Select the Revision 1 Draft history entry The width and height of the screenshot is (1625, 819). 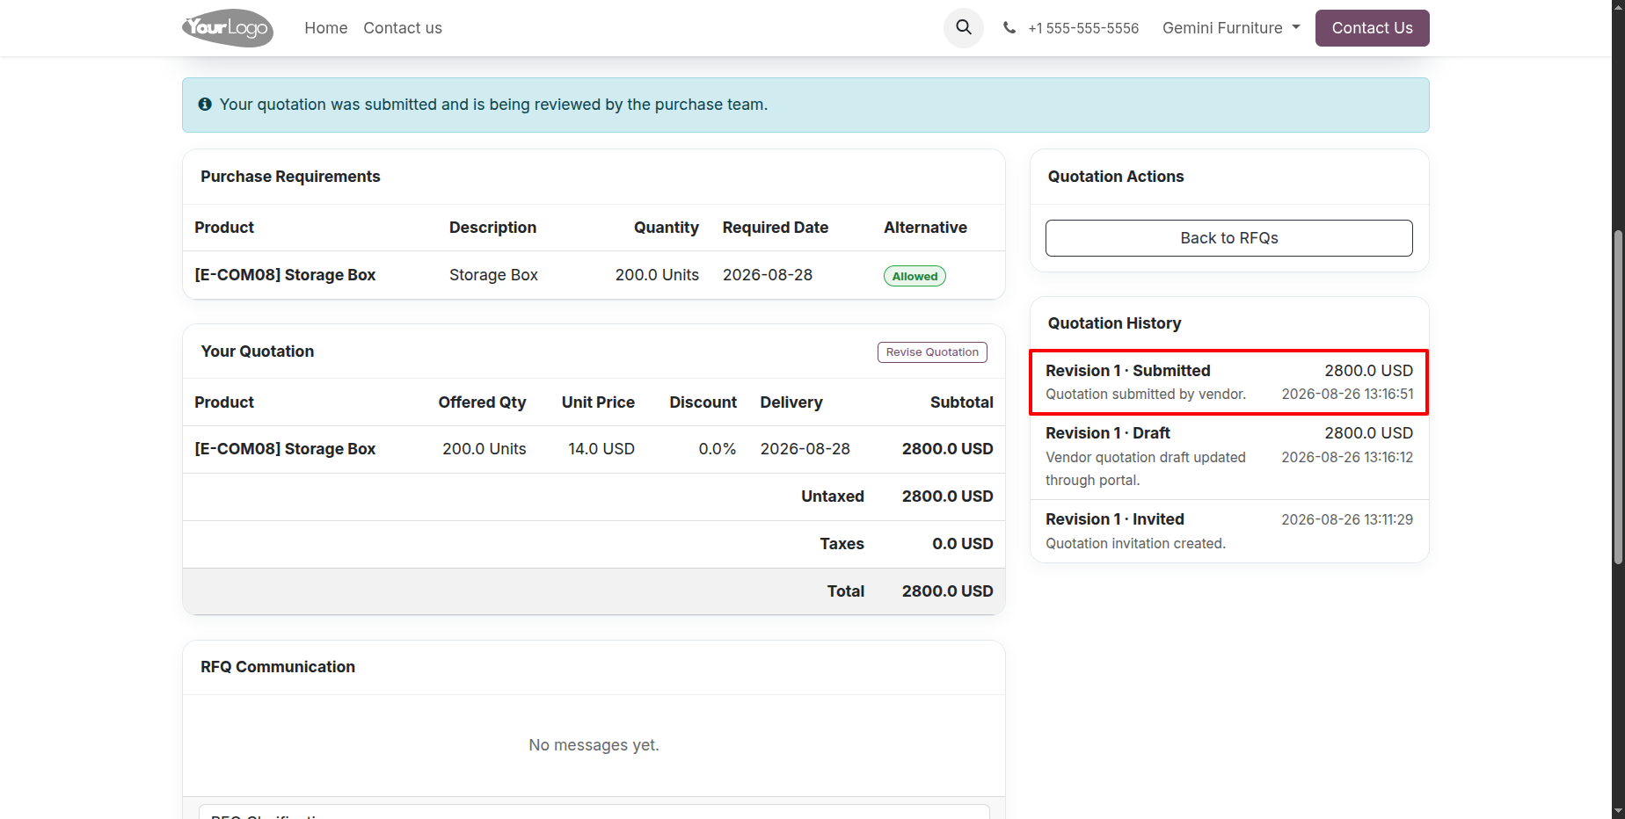pos(1229,457)
